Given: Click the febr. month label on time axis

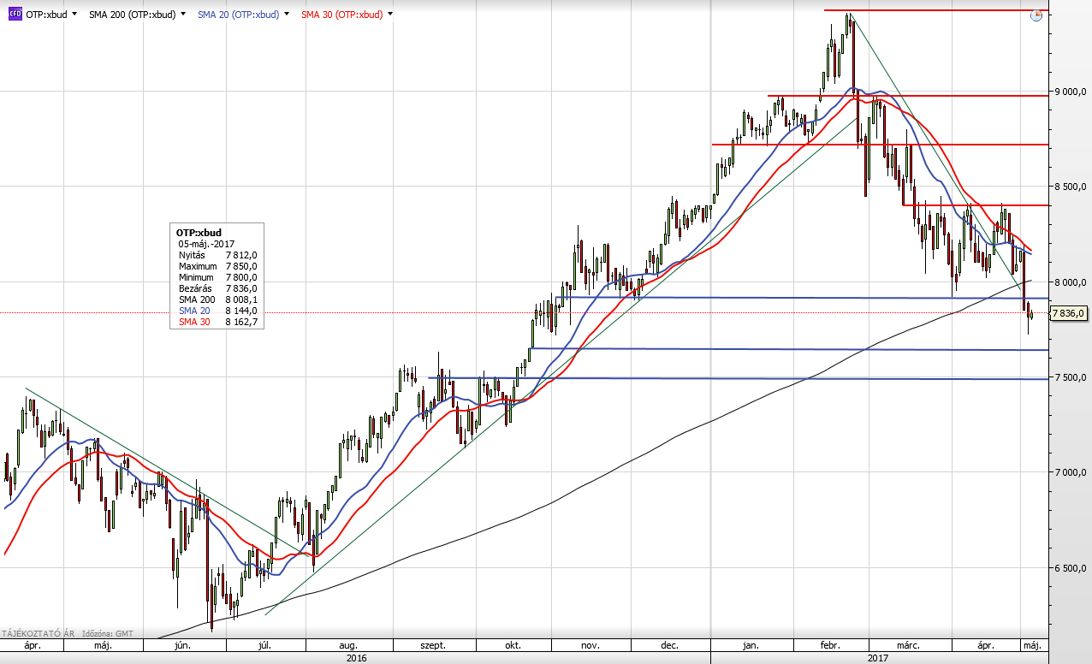Looking at the screenshot, I should coord(830,647).
